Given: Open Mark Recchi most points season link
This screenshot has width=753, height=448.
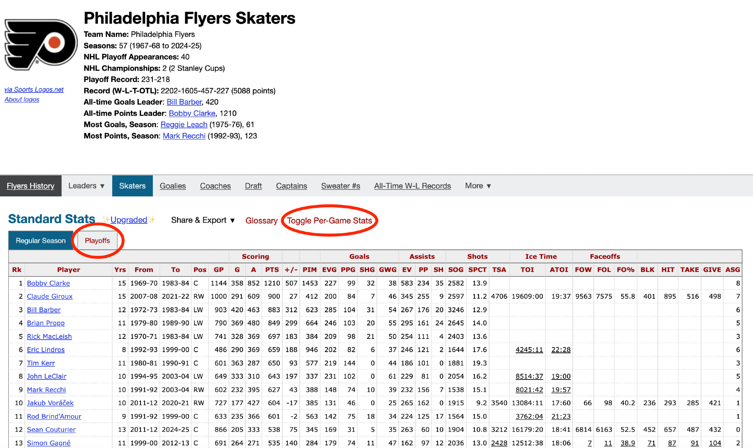Looking at the screenshot, I should pos(184,136).
